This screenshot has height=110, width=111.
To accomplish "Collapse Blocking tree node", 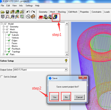I will 4,32.
